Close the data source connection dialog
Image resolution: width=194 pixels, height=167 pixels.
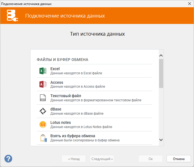pyautogui.click(x=189, y=4)
